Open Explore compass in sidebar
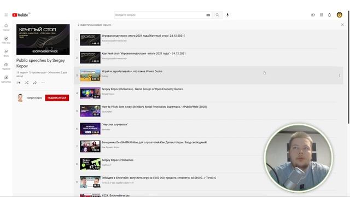This screenshot has width=350, height=197. 6,40
